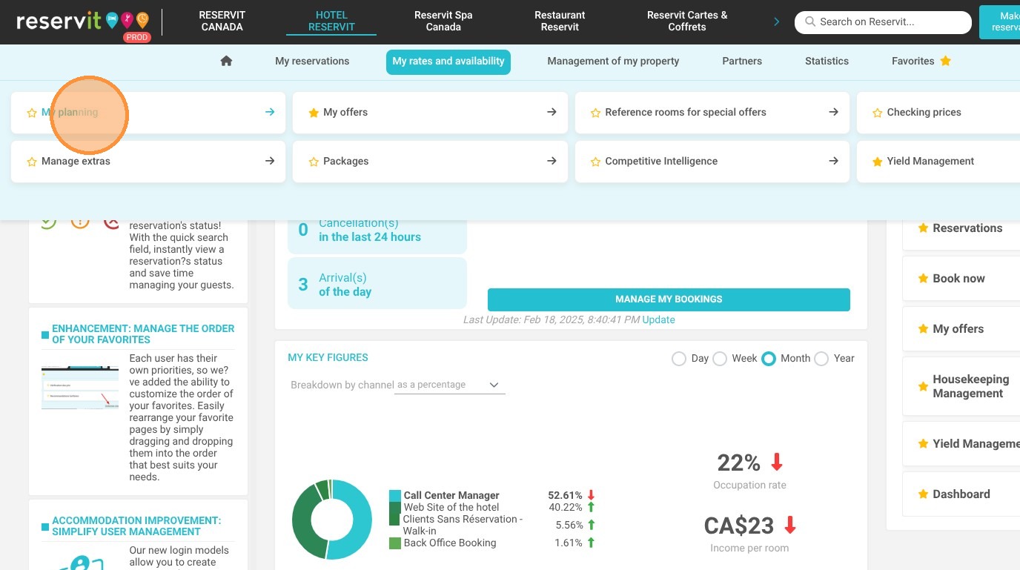Screen dimensions: 1020x570
Task: Click the 'Arrival(s) of the day' card
Action: [377, 284]
